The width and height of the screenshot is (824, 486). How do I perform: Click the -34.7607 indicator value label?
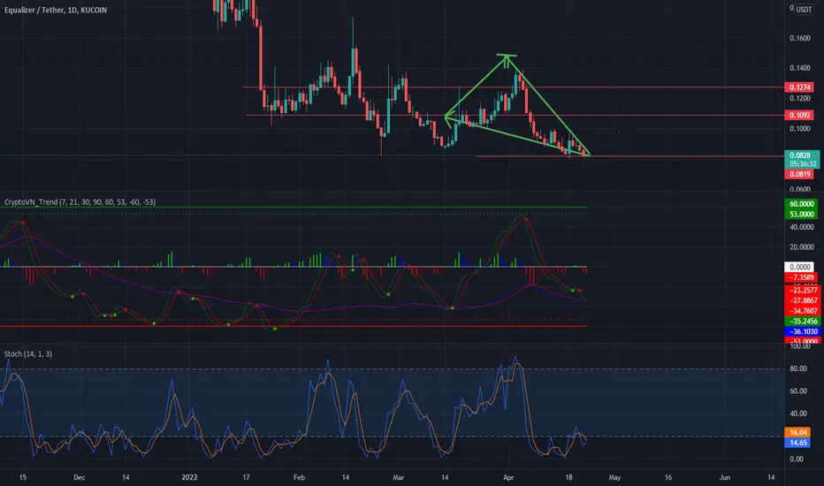tap(803, 311)
